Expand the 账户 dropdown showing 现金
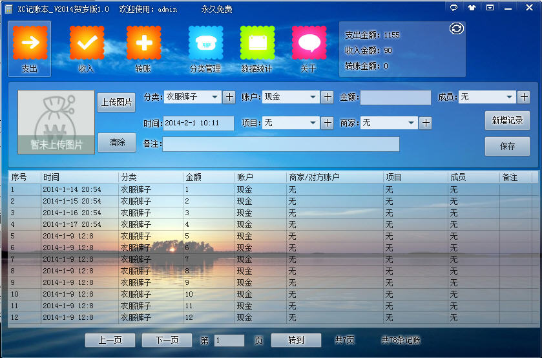542x358 pixels. (x=313, y=97)
